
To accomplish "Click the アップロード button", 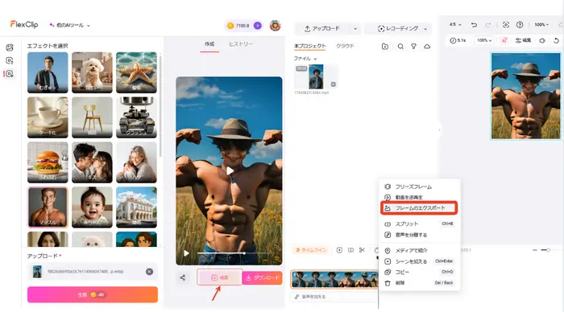I will [x=322, y=28].
